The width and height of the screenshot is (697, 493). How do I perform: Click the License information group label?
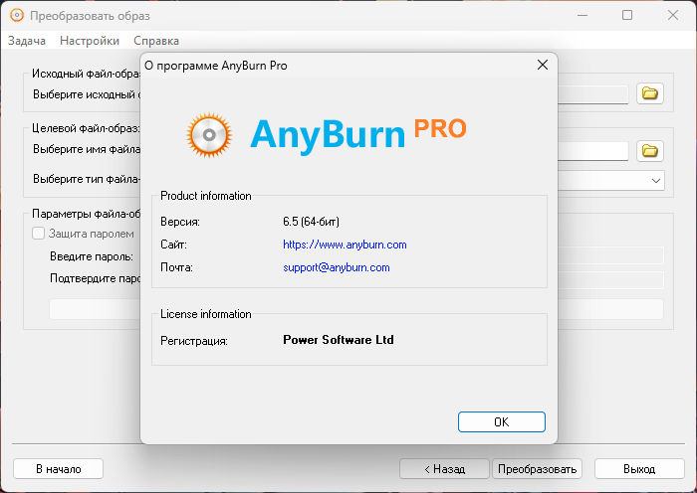click(206, 314)
